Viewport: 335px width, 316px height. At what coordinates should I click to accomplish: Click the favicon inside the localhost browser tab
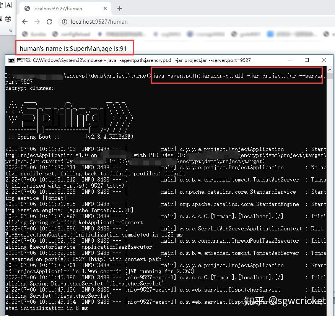click(26, 8)
